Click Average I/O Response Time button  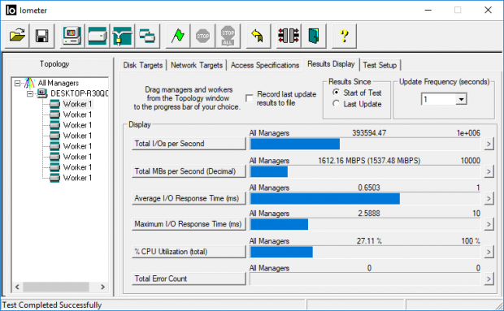(x=189, y=198)
